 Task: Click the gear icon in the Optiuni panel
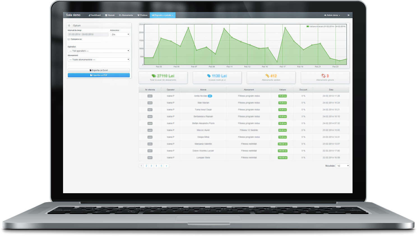pyautogui.click(x=69, y=26)
